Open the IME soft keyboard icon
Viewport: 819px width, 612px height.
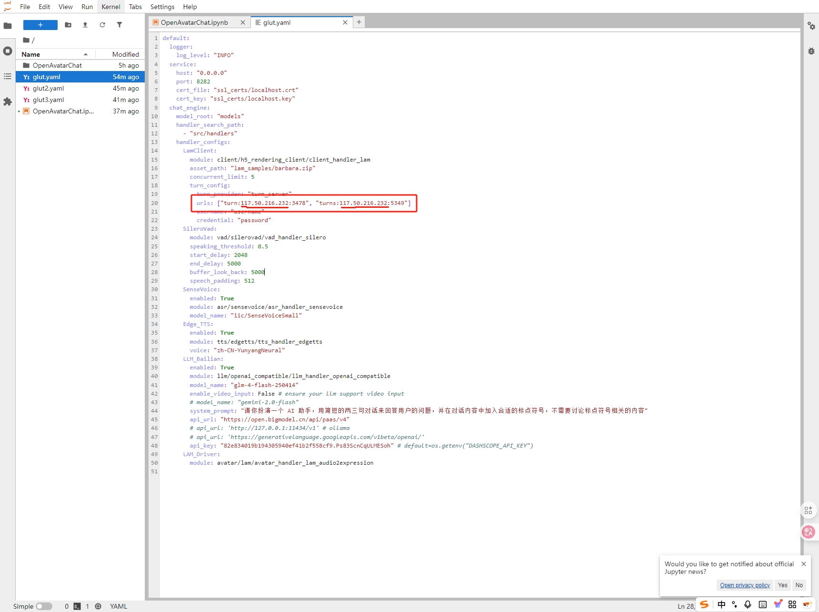tap(763, 604)
